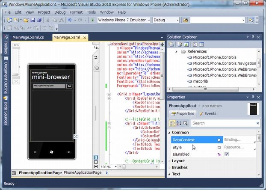Image resolution: width=266 pixels, height=190 pixels.
Task: Click the vertical split view toggle
Action: click(x=96, y=158)
